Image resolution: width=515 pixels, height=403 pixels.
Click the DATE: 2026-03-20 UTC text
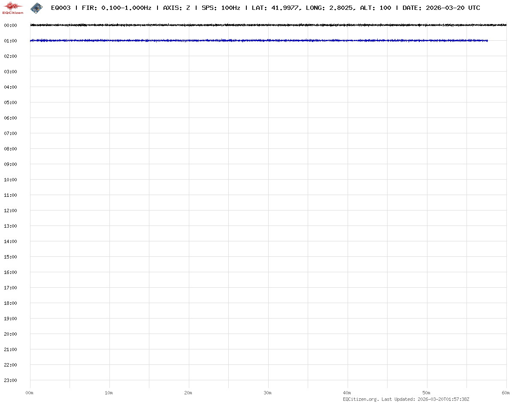pos(441,8)
